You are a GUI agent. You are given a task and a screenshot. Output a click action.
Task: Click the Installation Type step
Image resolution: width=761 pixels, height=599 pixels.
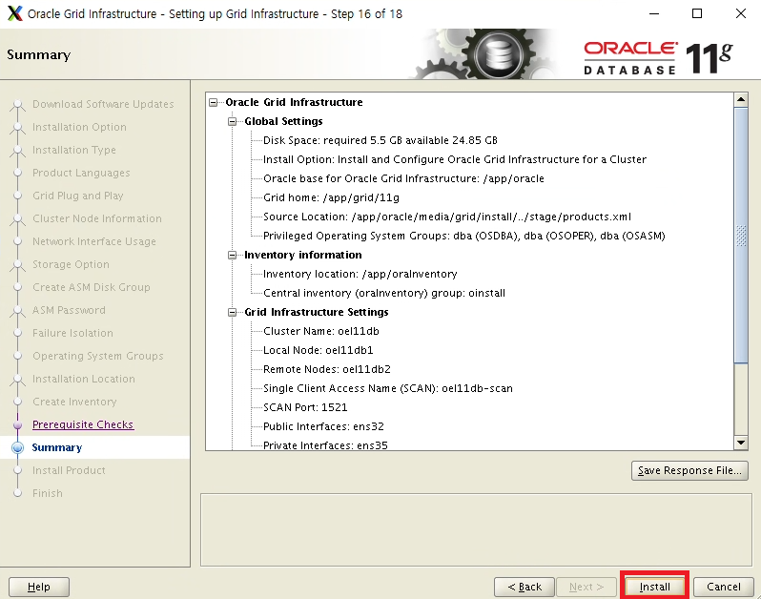[73, 150]
